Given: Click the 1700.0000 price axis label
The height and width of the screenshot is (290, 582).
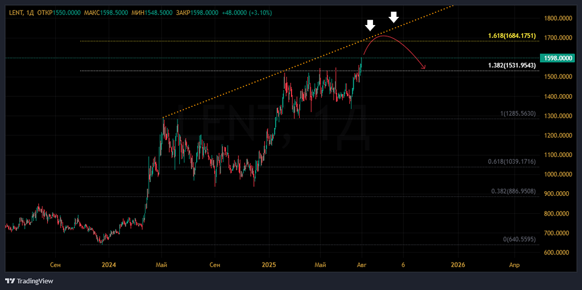Looking at the screenshot, I should (x=558, y=38).
